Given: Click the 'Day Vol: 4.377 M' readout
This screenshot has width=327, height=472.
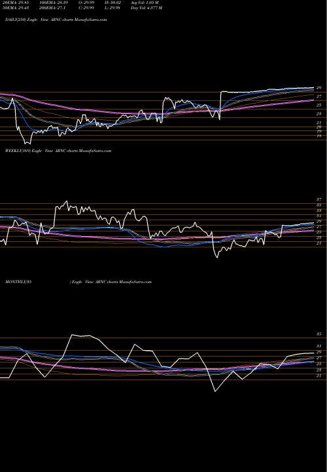Looking at the screenshot, I should 146,8.
